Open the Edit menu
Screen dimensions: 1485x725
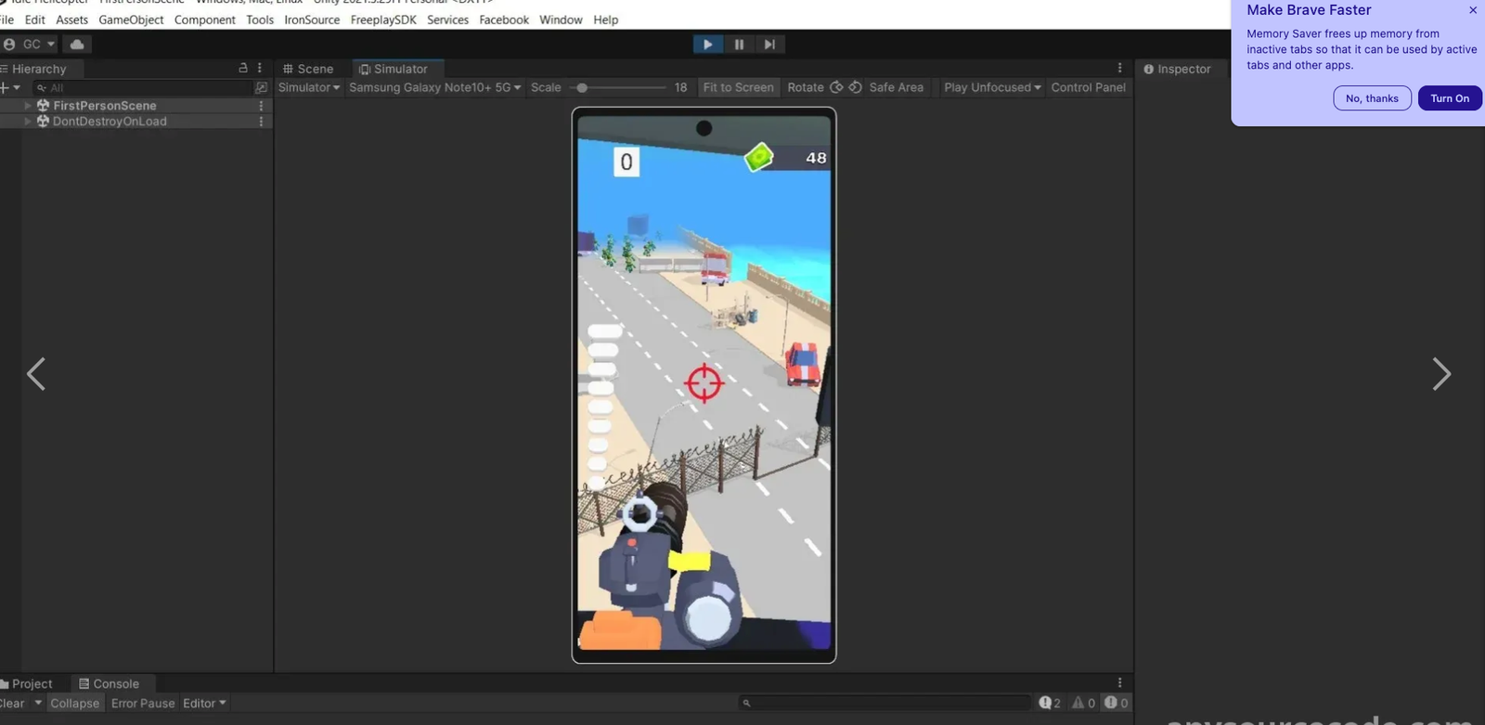click(x=35, y=19)
